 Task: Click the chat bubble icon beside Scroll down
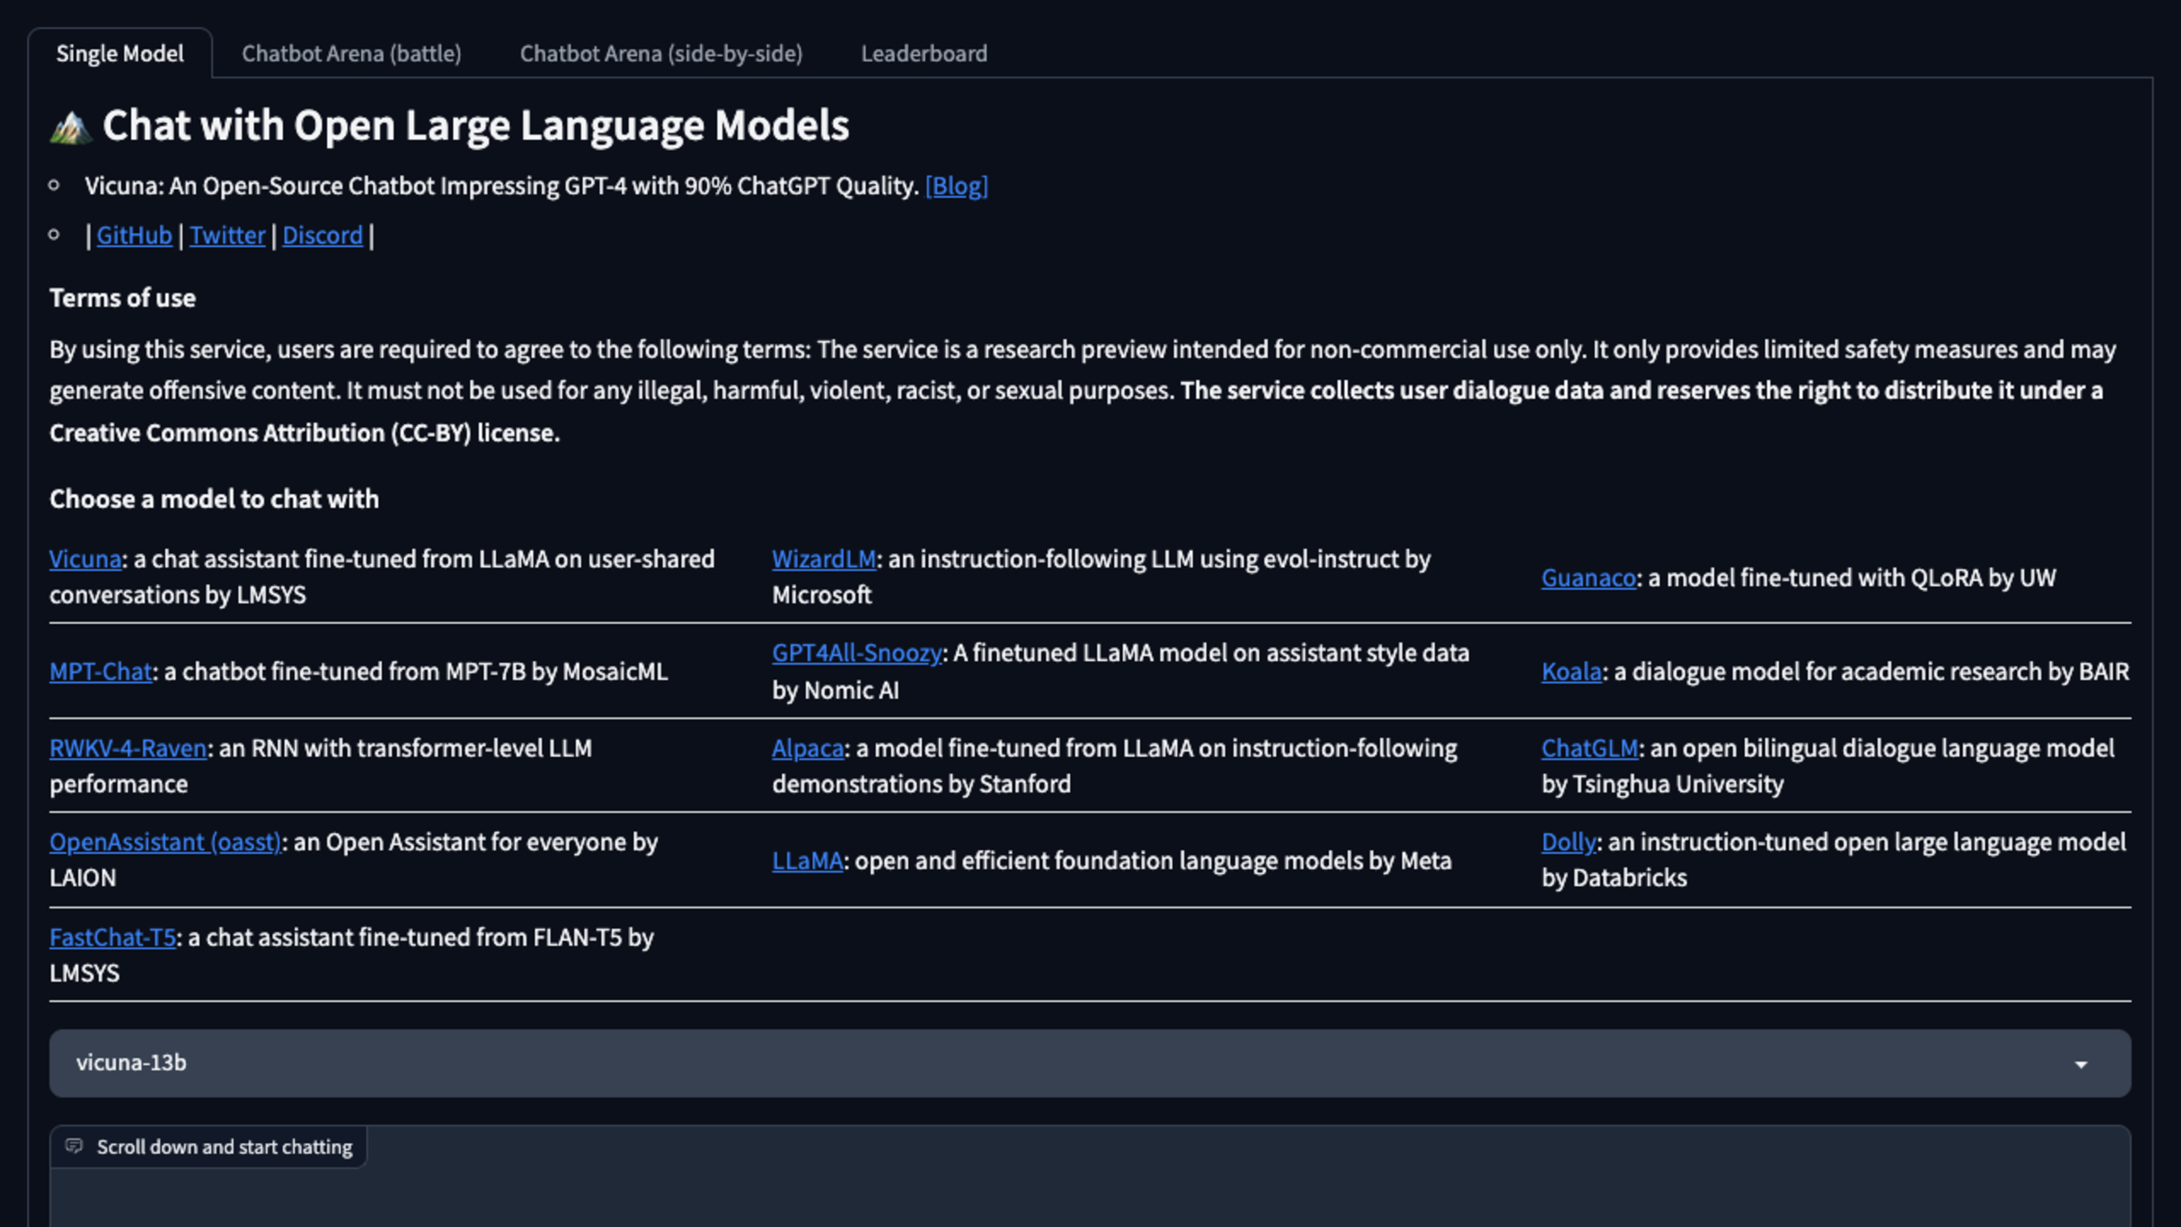click(74, 1146)
